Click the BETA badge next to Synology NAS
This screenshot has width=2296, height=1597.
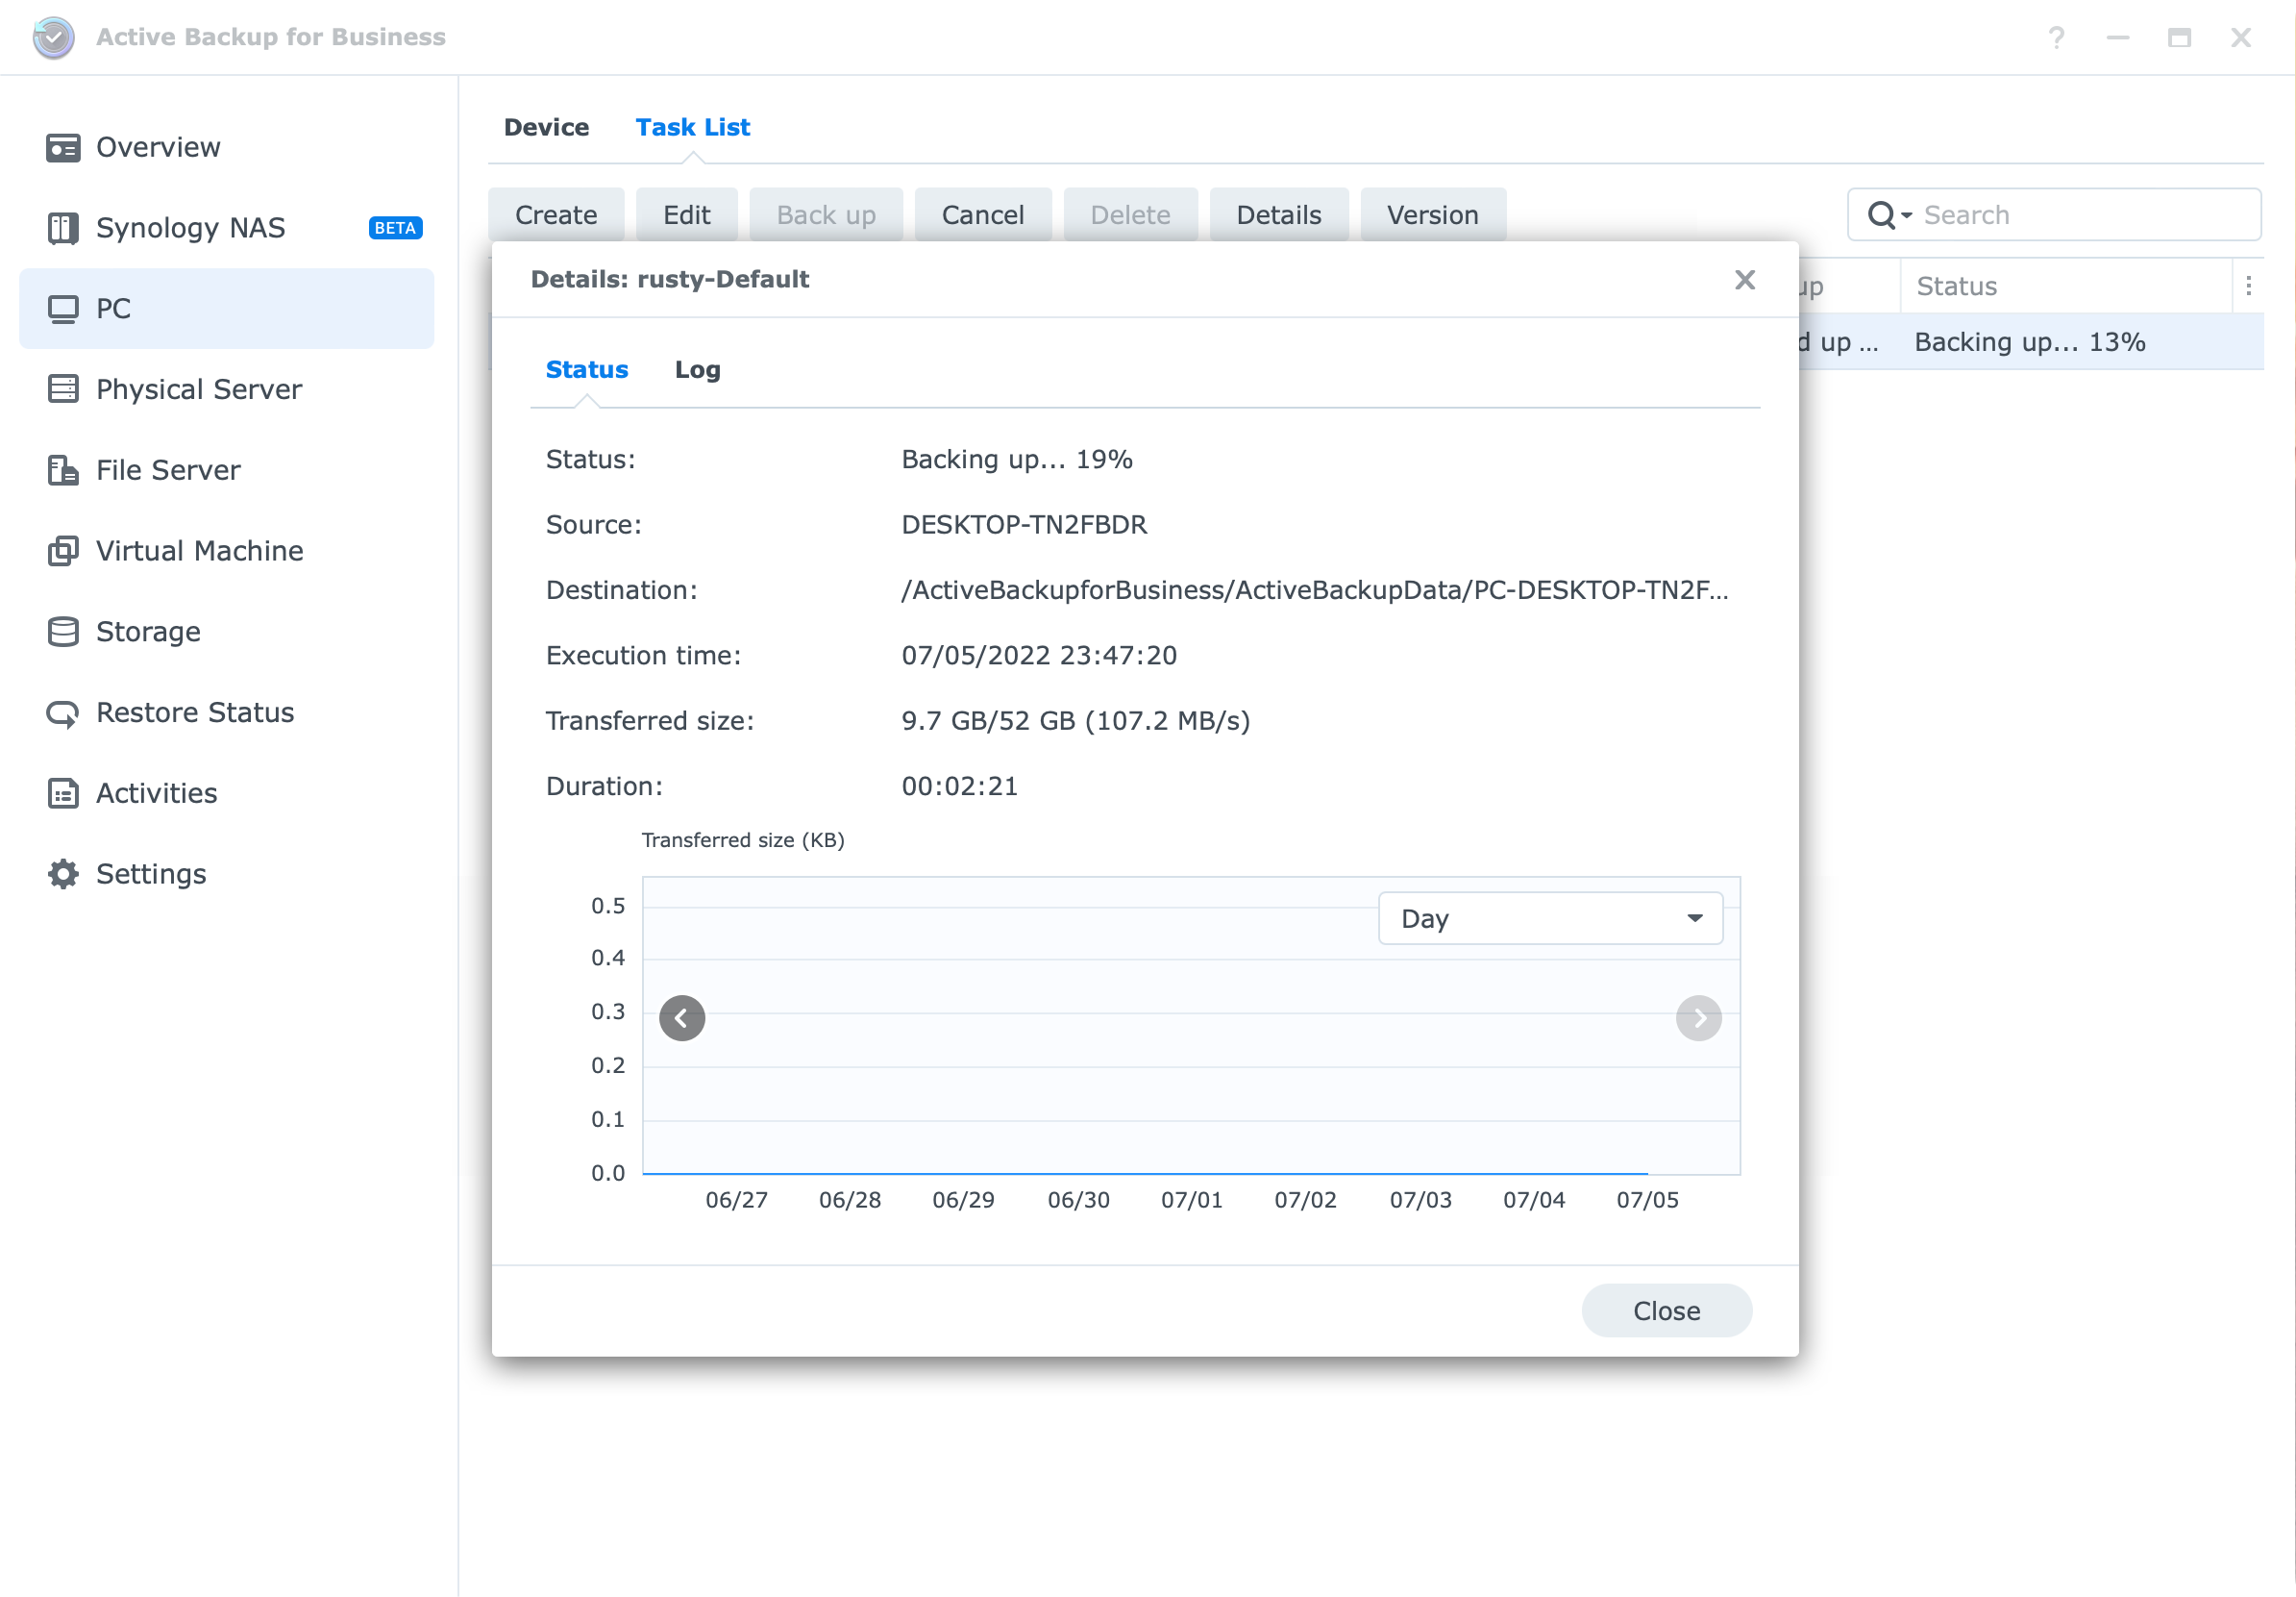point(395,228)
